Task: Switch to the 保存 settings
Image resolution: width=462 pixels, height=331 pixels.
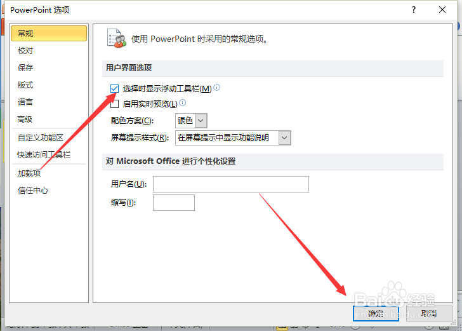Action: pos(25,68)
